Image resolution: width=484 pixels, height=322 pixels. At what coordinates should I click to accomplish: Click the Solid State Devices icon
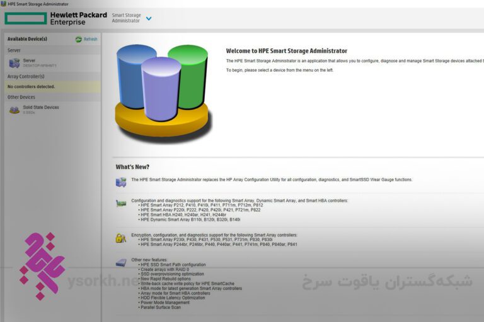click(x=14, y=109)
